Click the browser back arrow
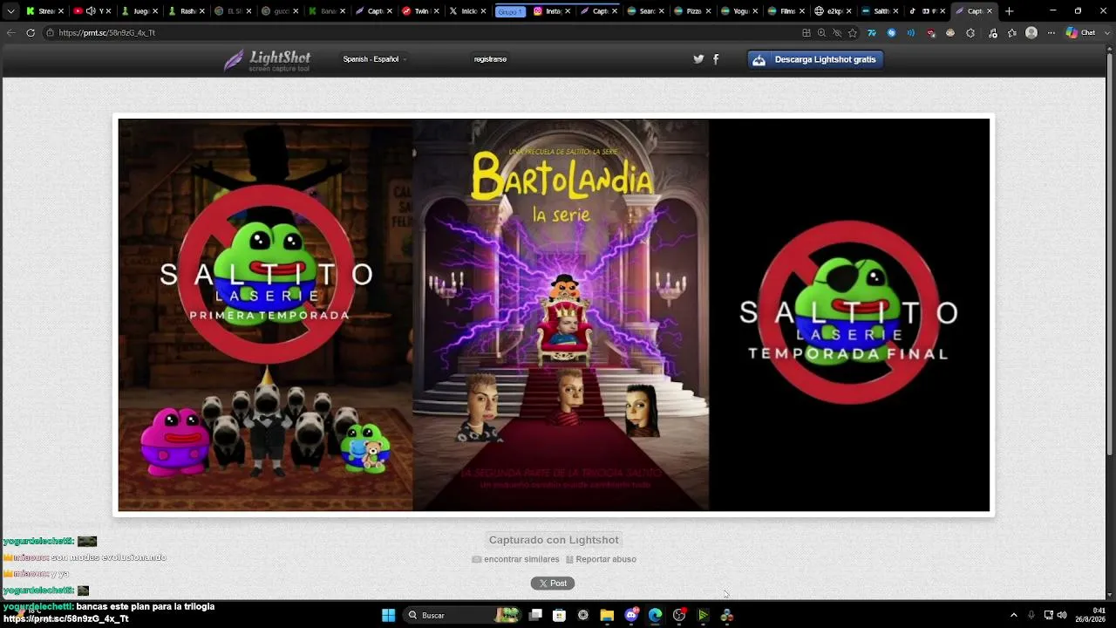The width and height of the screenshot is (1116, 628). (x=11, y=32)
